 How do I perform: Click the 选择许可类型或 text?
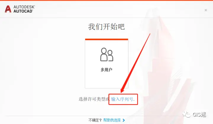point(94,99)
